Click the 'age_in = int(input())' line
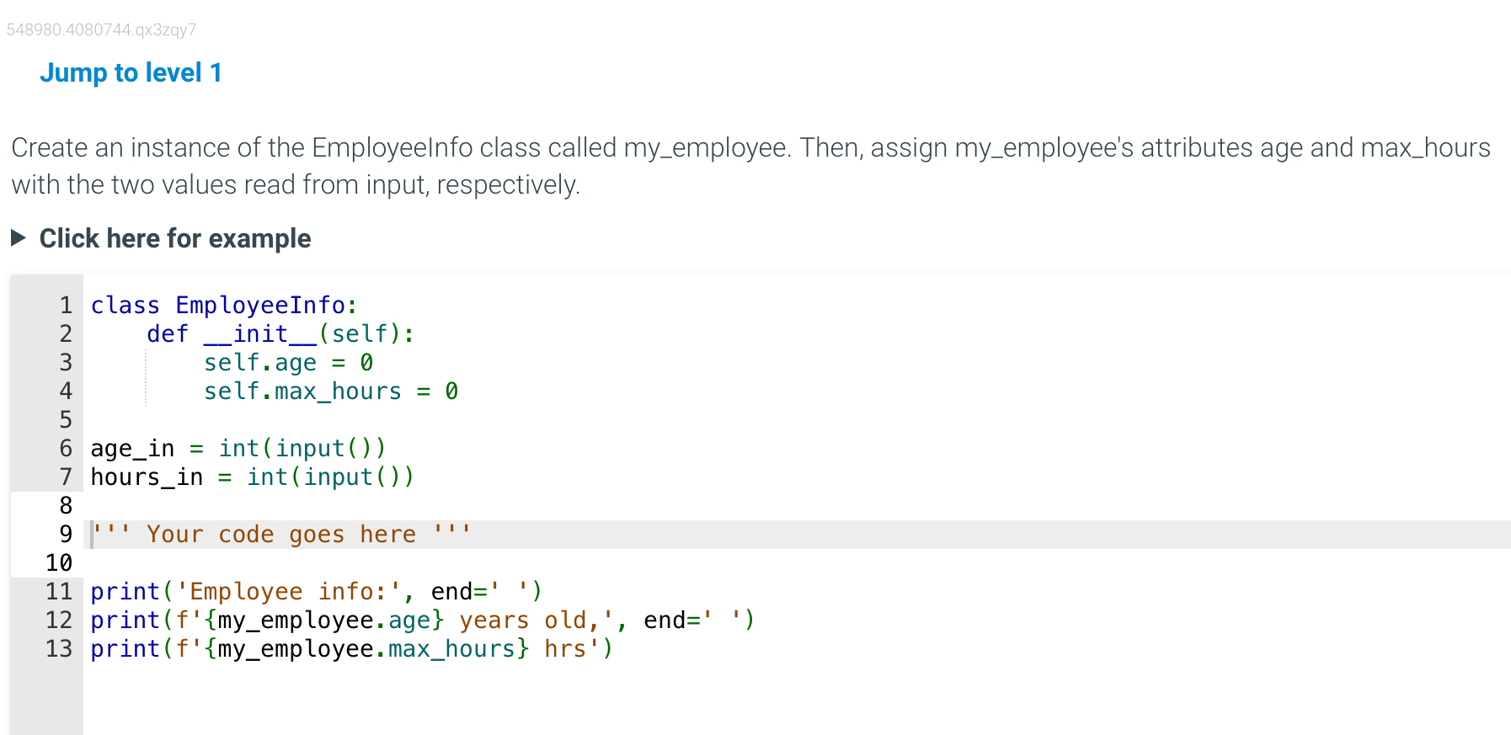This screenshot has height=735, width=1511. (x=238, y=449)
